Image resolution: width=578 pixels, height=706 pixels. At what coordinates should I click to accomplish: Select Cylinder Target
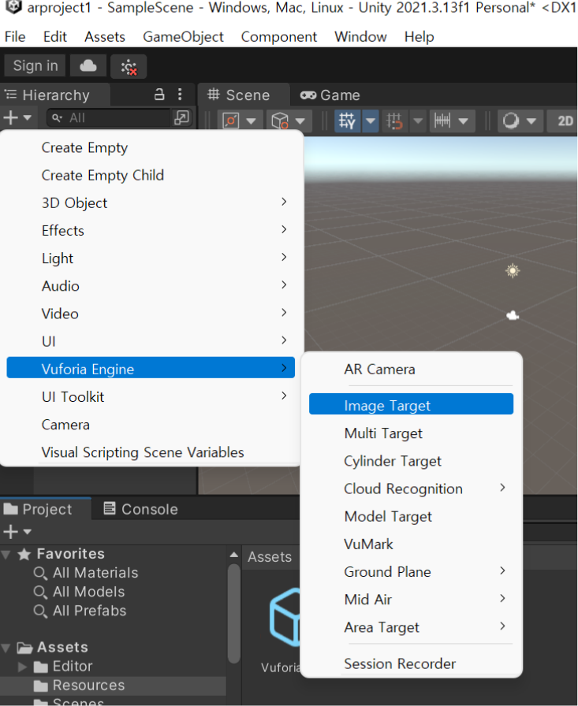411,461
